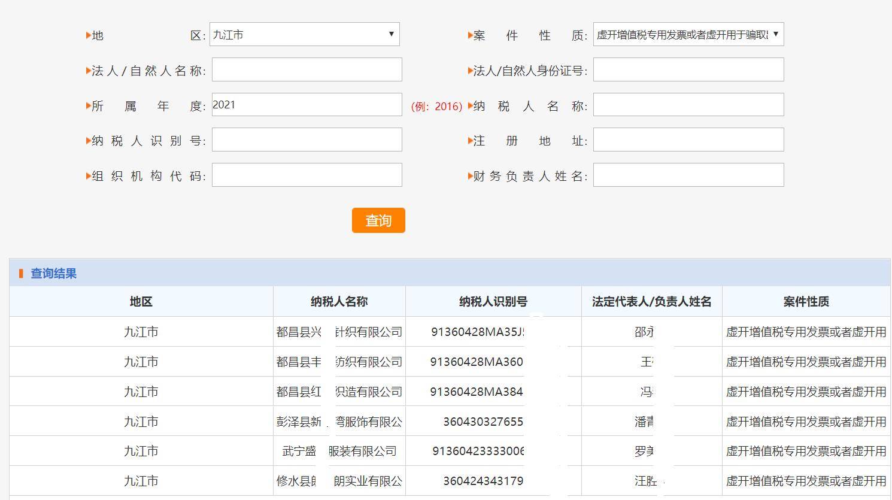Focus the 法人/自然人身份证号 input field

click(688, 69)
